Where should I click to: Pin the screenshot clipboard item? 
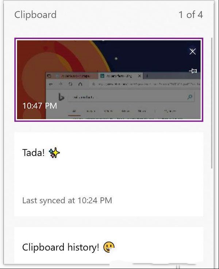[193, 71]
